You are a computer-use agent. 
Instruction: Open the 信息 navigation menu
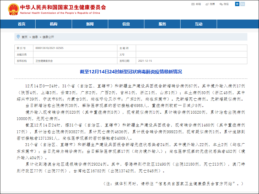pos(126,24)
